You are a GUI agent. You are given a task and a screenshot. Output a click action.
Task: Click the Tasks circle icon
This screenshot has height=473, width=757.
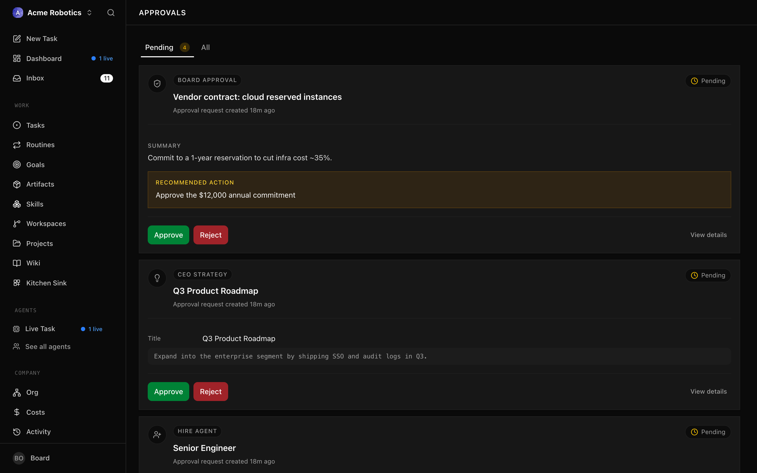17,125
